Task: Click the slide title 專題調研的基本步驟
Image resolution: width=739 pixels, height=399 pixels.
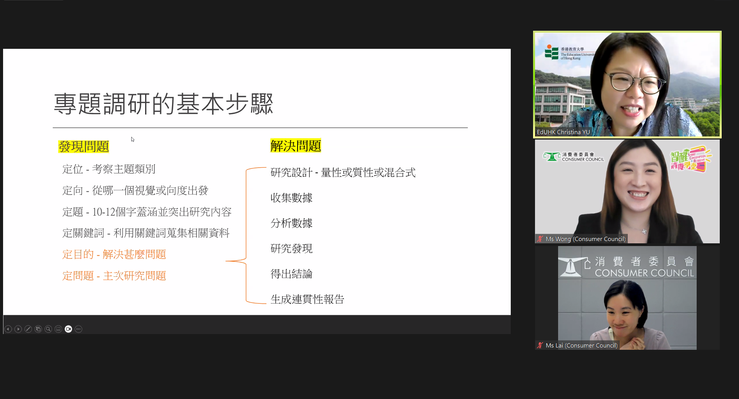Action: point(164,104)
